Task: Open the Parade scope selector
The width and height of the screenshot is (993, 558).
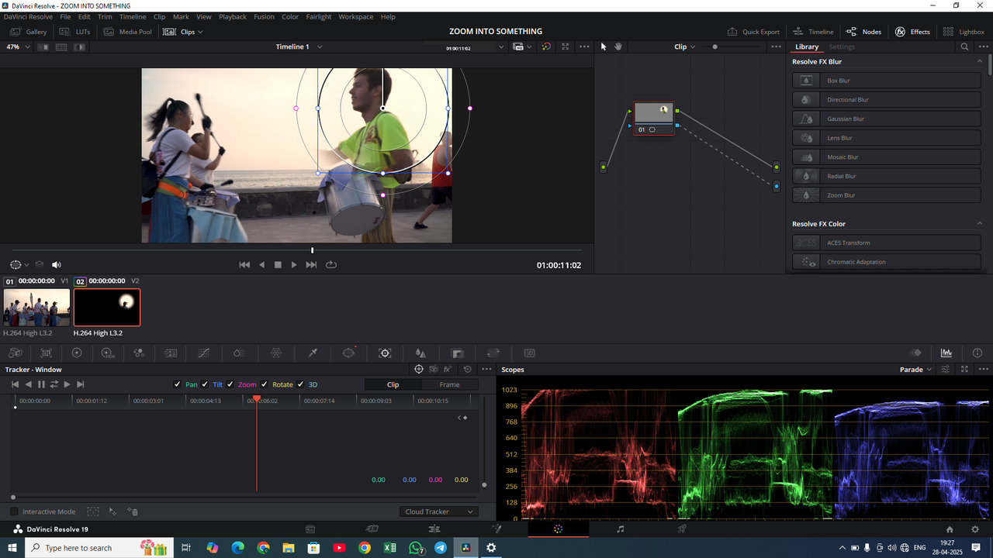Action: point(914,369)
